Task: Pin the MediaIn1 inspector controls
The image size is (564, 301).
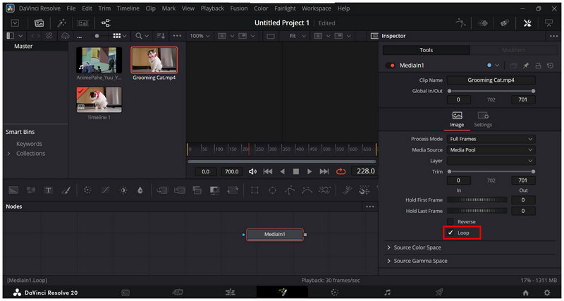Action: coord(526,66)
